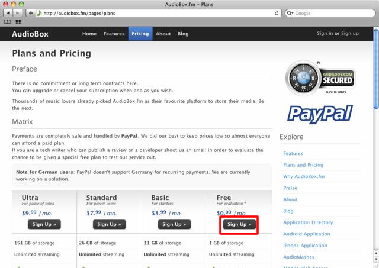Click the site favicon in the address bar

[x=39, y=13]
